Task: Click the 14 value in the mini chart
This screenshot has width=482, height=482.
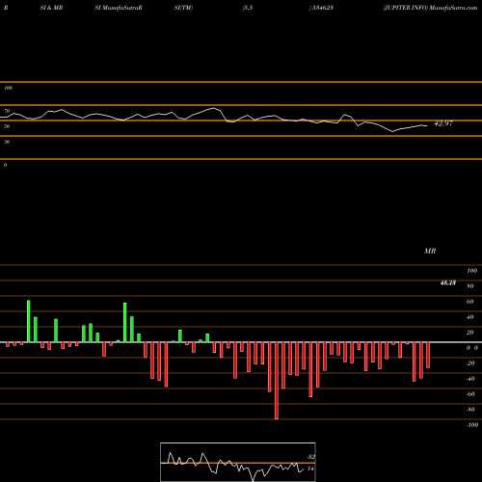Action: point(310,469)
